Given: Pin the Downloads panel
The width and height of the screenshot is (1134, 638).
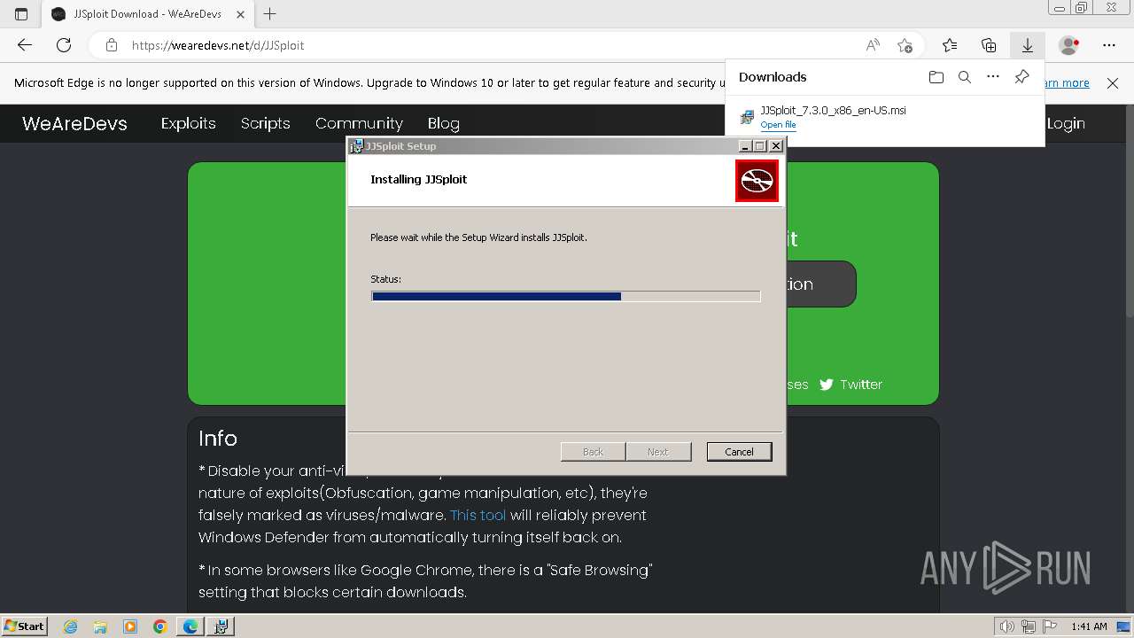Looking at the screenshot, I should [1021, 77].
